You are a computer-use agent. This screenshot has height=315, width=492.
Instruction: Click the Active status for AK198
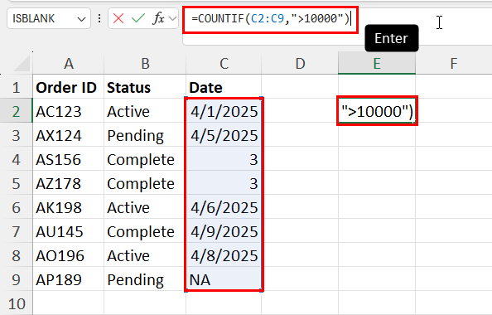(145, 207)
